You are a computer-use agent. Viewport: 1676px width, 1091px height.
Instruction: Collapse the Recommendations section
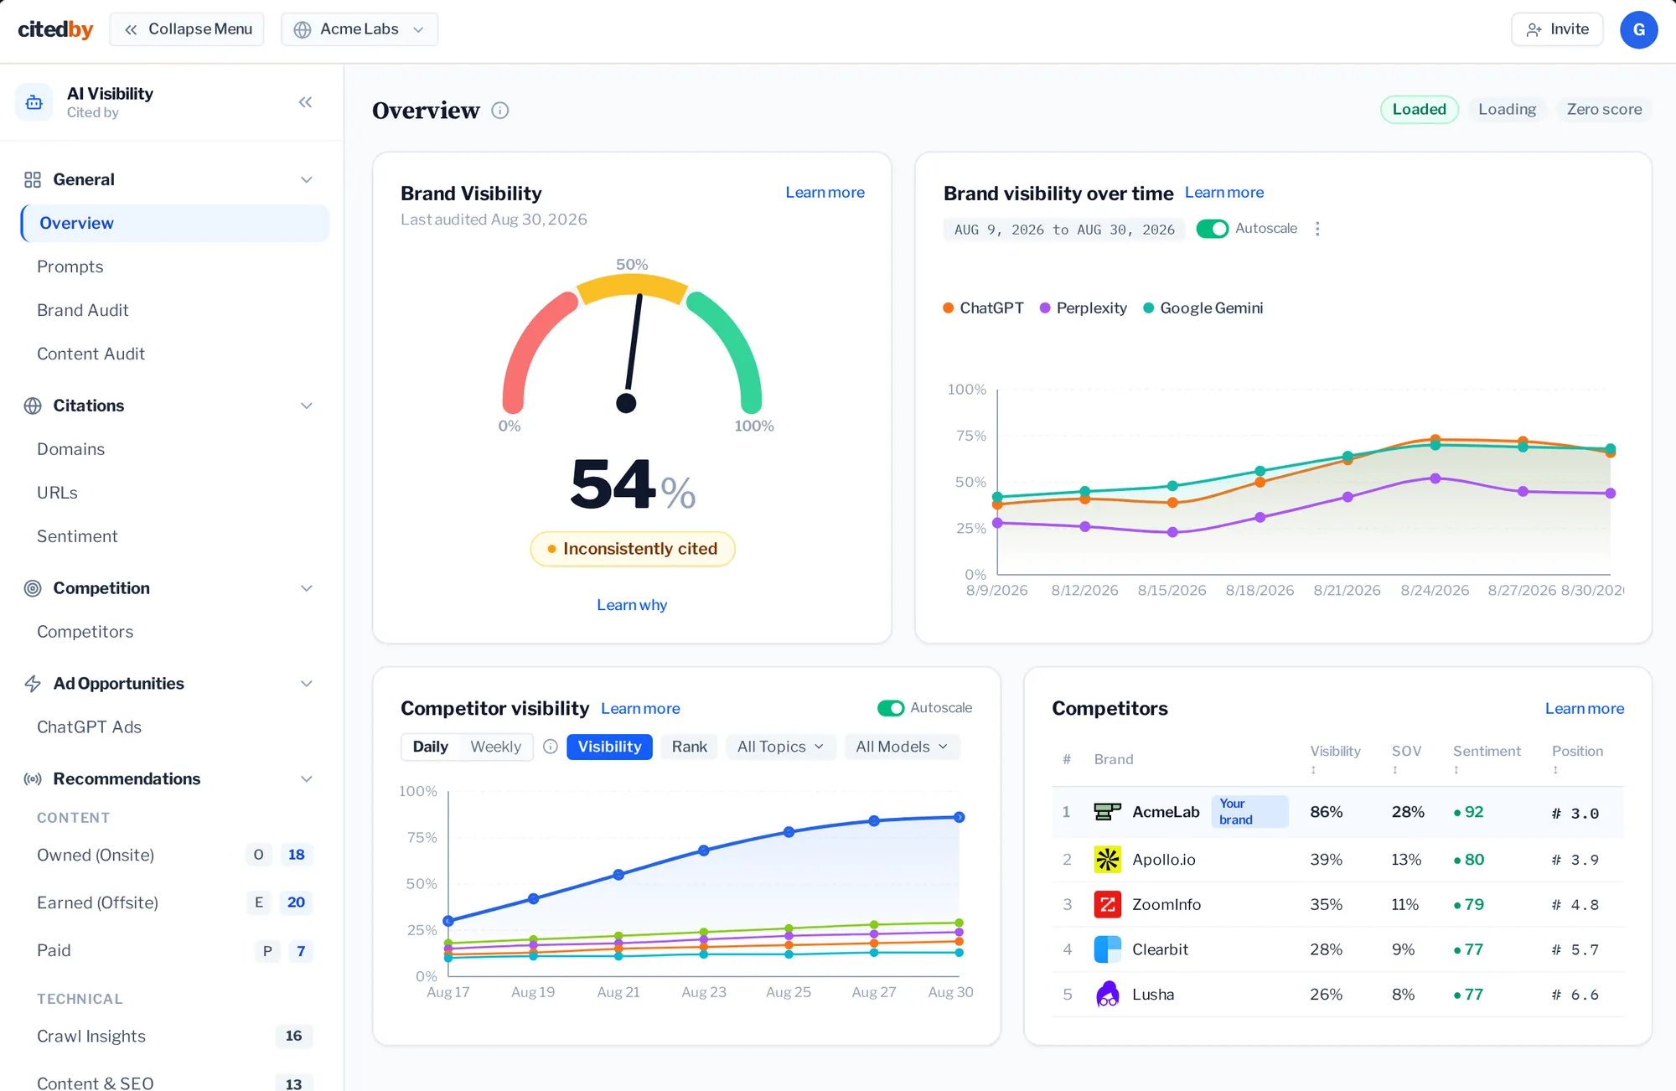point(307,779)
